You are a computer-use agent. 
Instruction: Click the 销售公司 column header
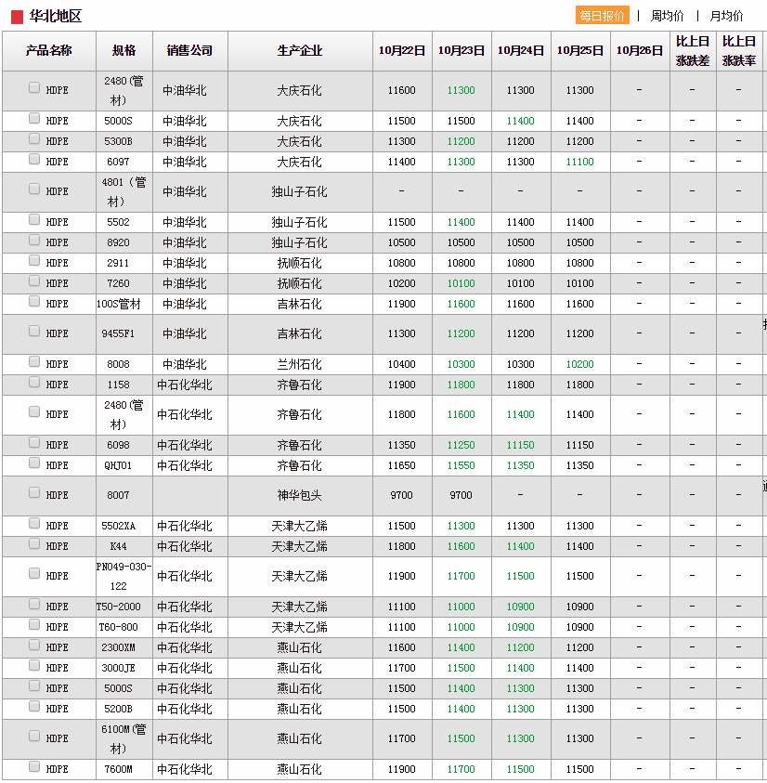(x=189, y=50)
